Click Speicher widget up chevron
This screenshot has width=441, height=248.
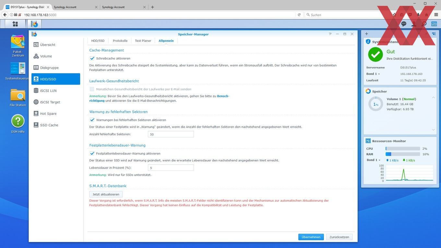(x=433, y=98)
